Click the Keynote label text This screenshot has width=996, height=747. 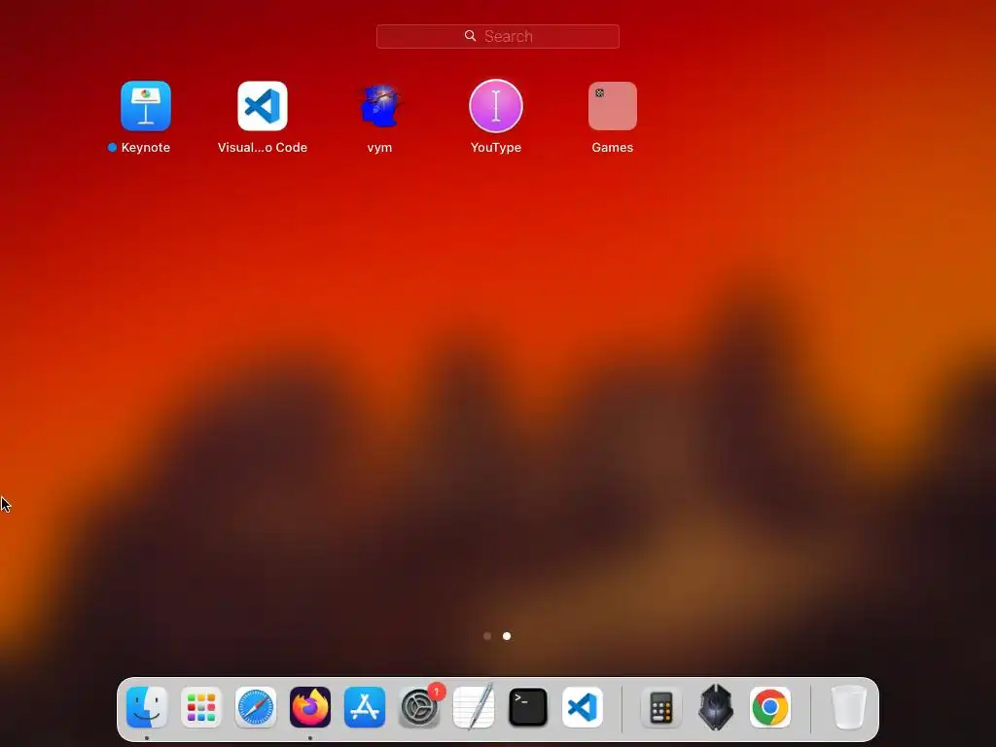pyautogui.click(x=146, y=148)
